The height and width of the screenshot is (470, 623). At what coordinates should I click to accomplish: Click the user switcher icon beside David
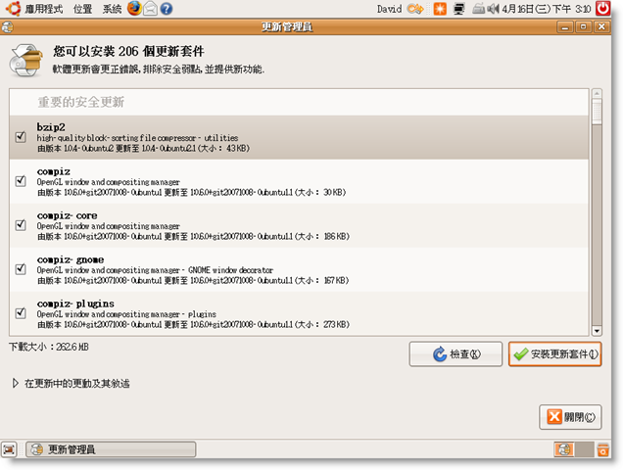tap(414, 9)
